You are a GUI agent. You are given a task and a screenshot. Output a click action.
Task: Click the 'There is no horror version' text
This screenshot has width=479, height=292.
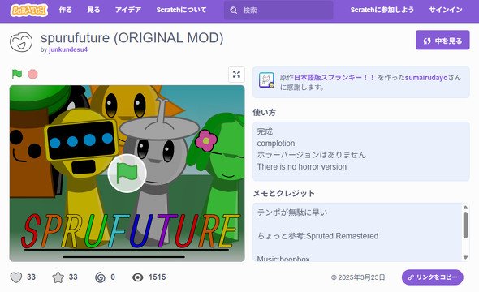pyautogui.click(x=302, y=167)
